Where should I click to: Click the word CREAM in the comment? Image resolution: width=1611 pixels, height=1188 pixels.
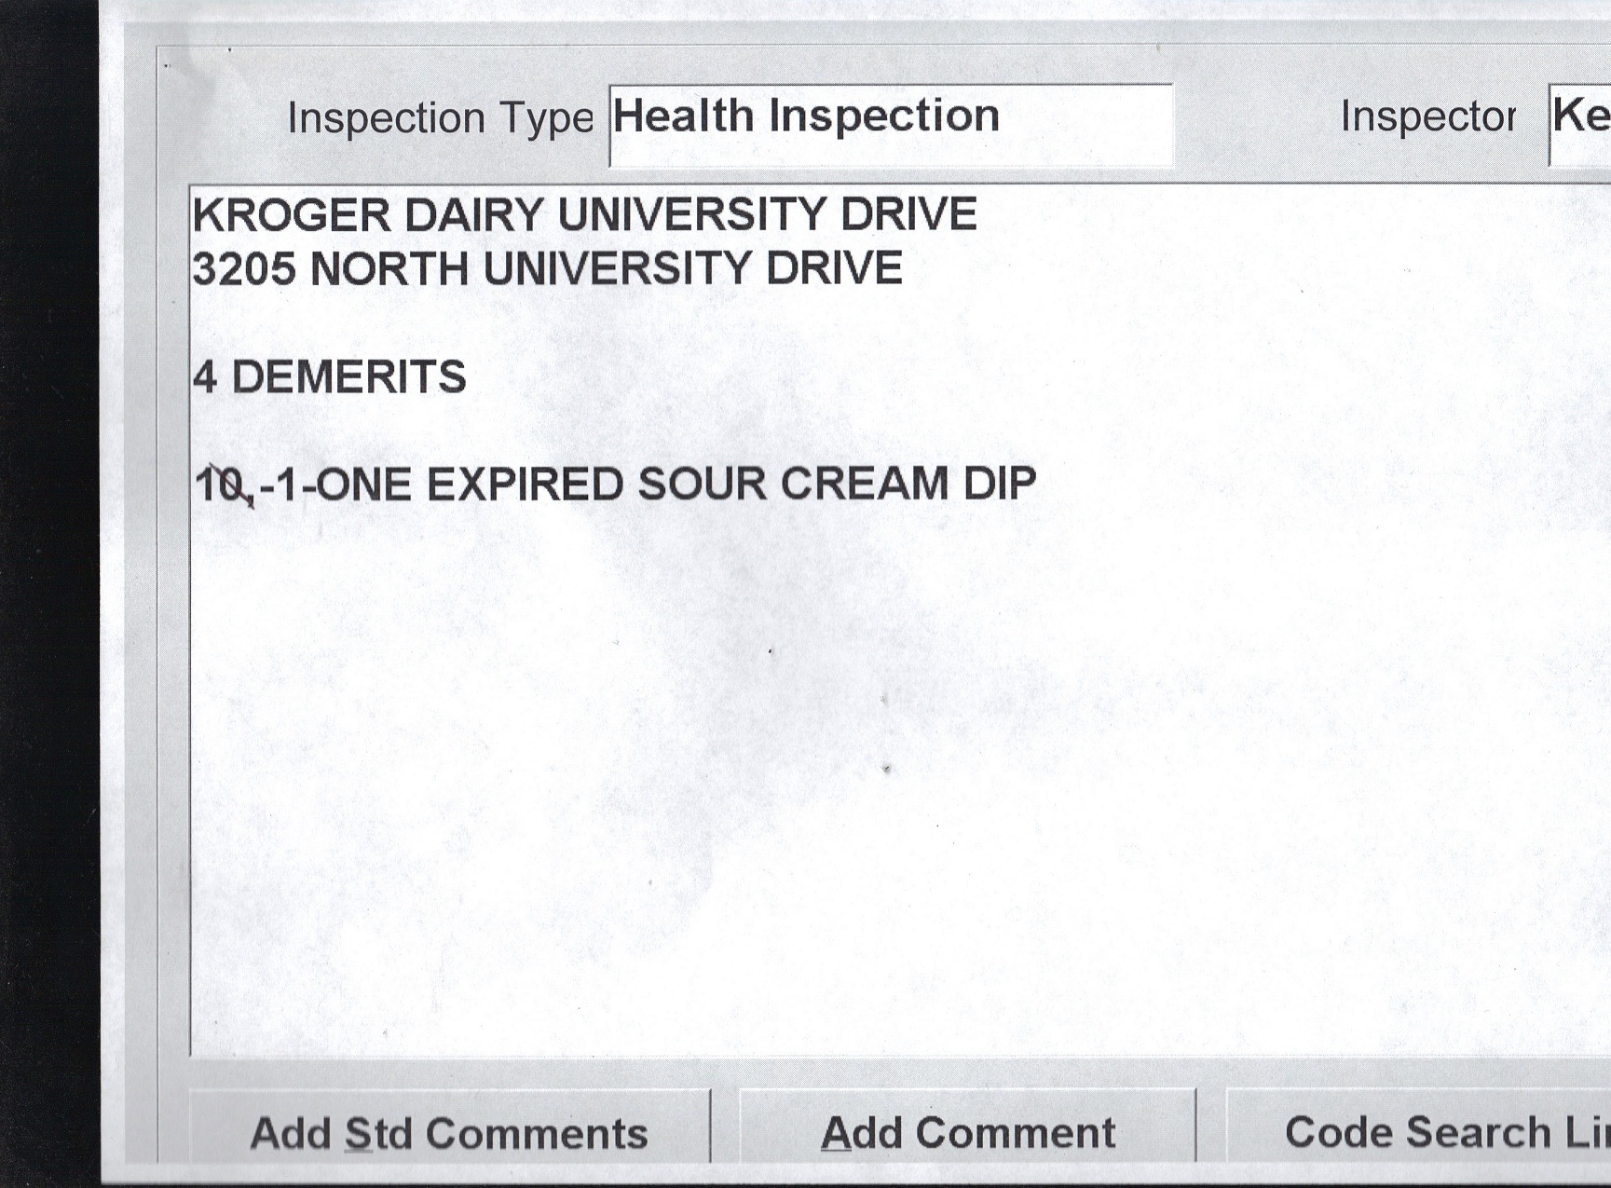[x=864, y=485]
